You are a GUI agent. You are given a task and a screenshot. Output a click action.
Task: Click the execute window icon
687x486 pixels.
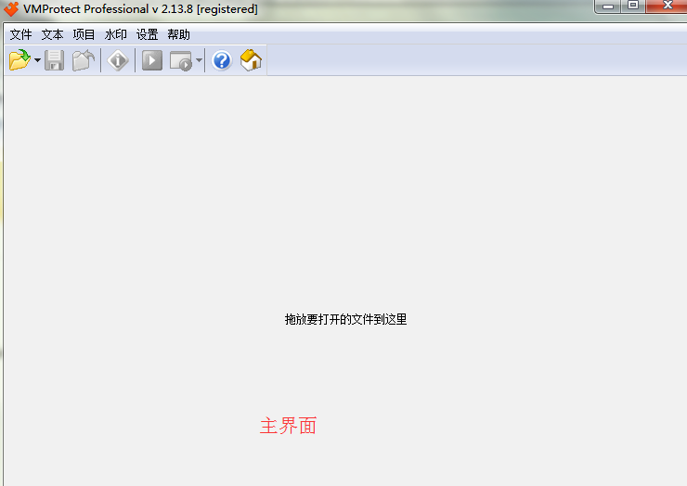click(181, 60)
